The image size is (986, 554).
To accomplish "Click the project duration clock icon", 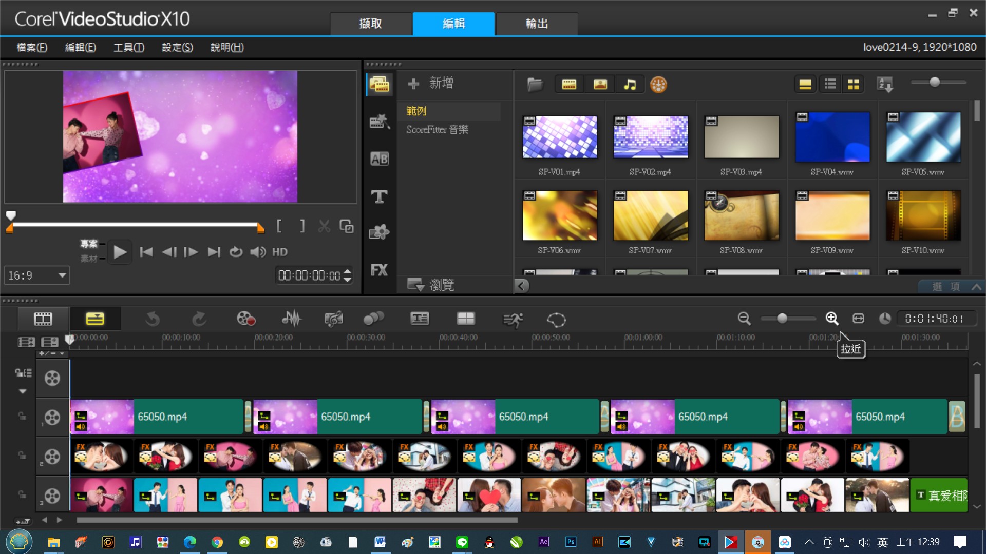I will point(884,319).
